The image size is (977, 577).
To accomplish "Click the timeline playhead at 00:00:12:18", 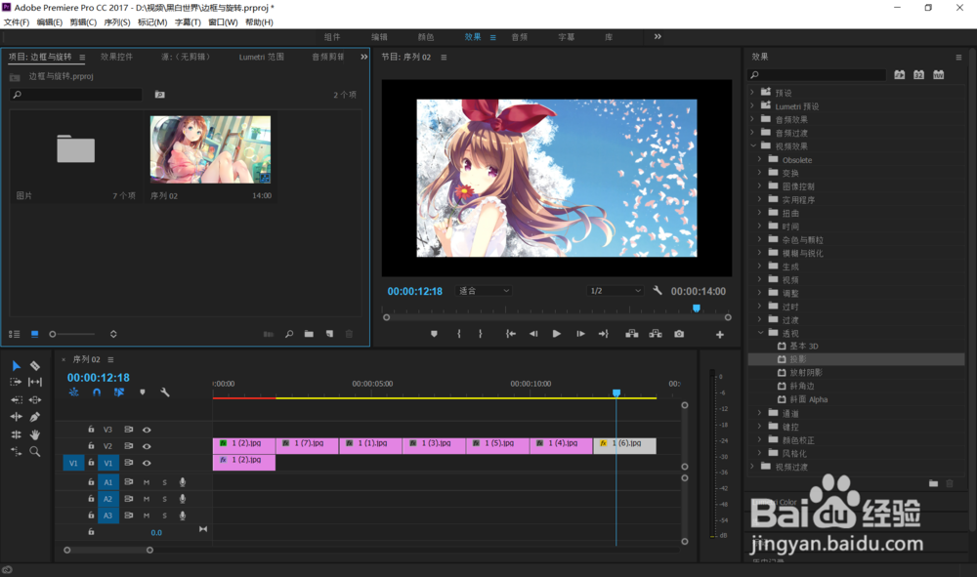I will click(x=616, y=392).
